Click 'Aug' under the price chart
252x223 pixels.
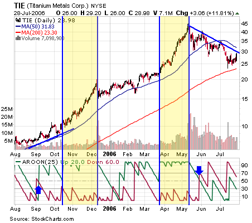15,154
